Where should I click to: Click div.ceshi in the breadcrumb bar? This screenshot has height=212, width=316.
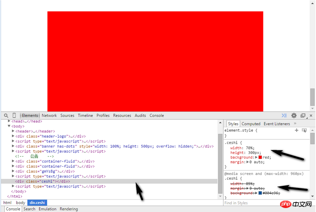(37, 203)
